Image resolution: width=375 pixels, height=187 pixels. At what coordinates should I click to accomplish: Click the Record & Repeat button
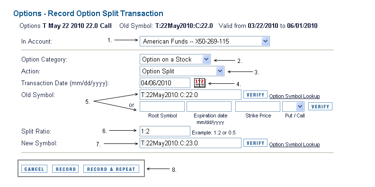click(x=111, y=169)
